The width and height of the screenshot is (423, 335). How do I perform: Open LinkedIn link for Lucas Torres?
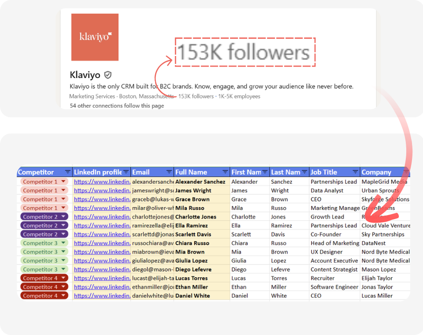[x=102, y=278]
